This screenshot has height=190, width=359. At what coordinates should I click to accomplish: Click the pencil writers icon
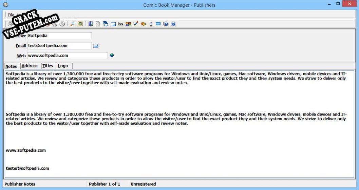point(136,24)
